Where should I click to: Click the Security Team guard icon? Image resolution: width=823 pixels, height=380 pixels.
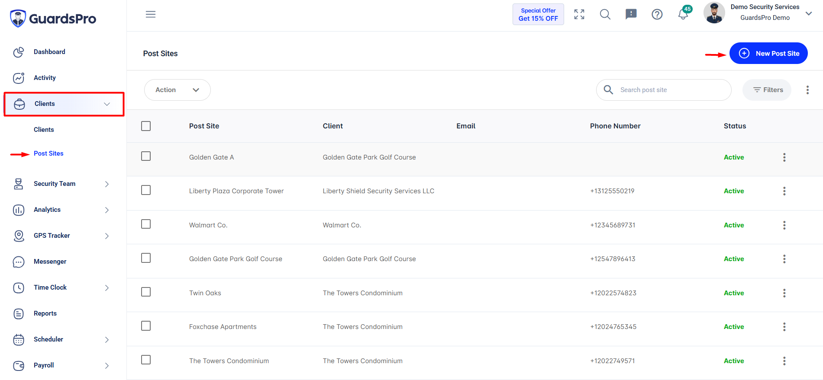[x=19, y=184]
